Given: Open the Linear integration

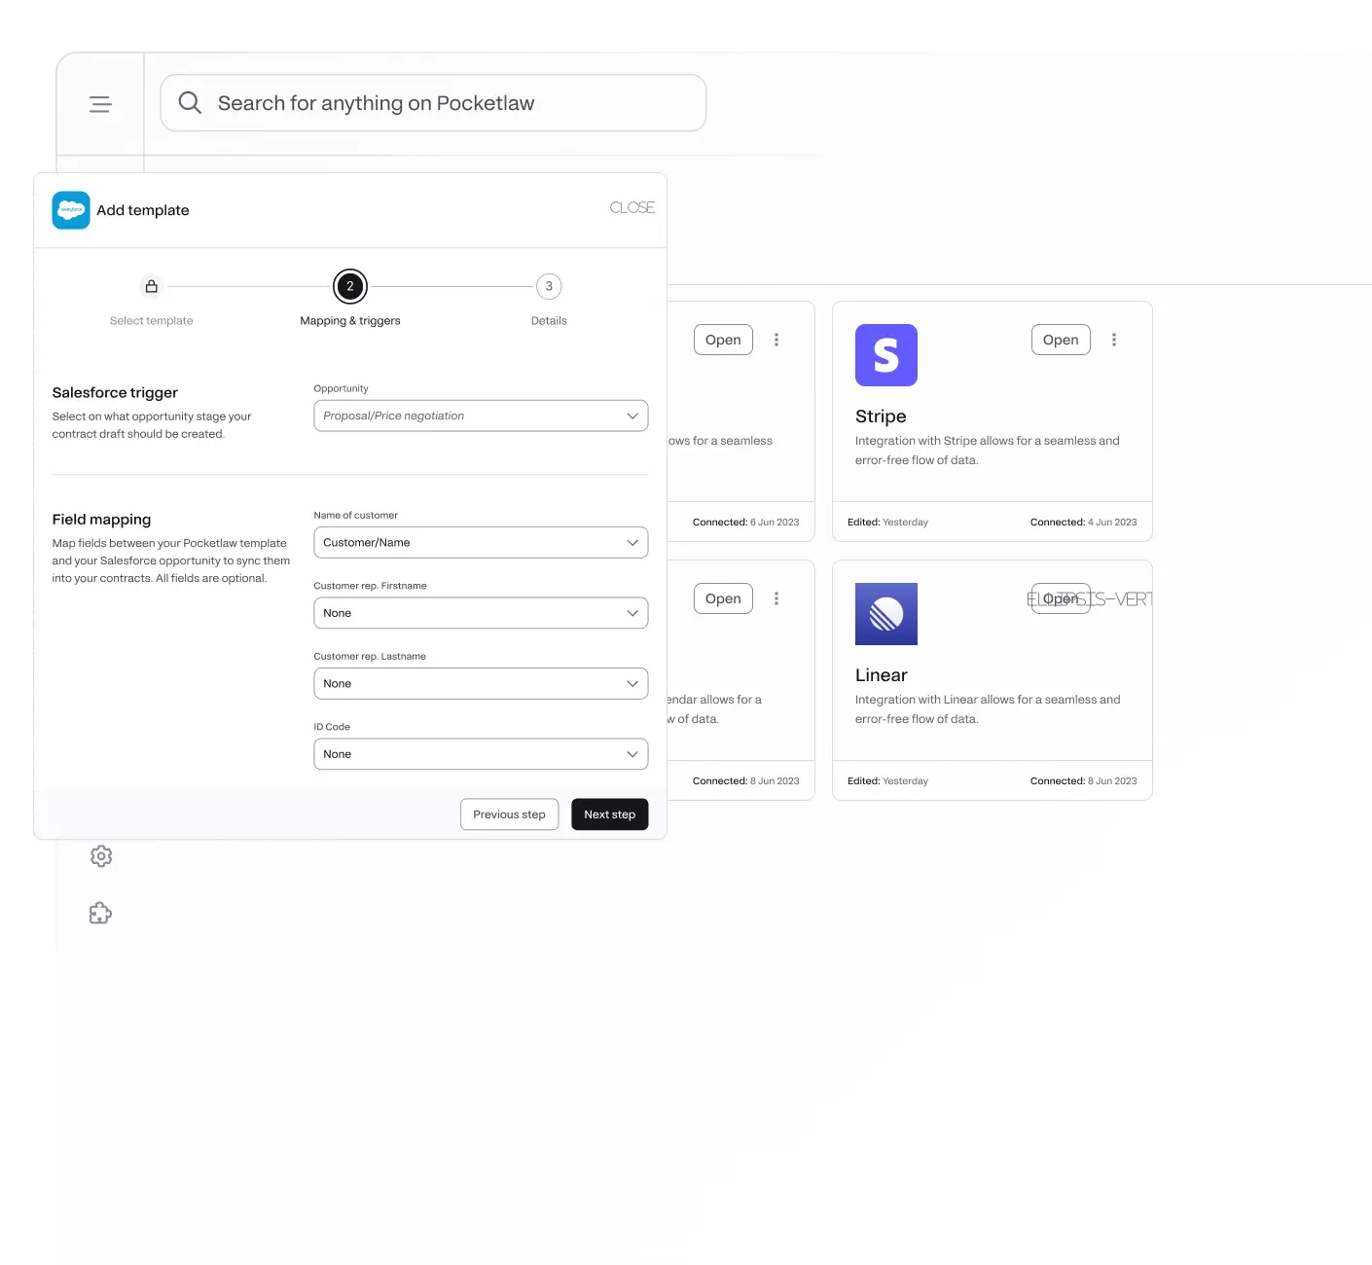Looking at the screenshot, I should (x=1061, y=598).
